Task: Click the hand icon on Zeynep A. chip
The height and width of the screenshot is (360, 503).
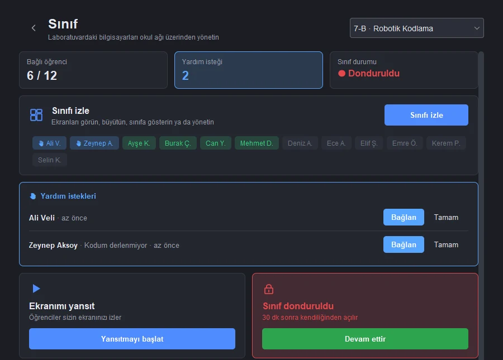Action: [79, 143]
